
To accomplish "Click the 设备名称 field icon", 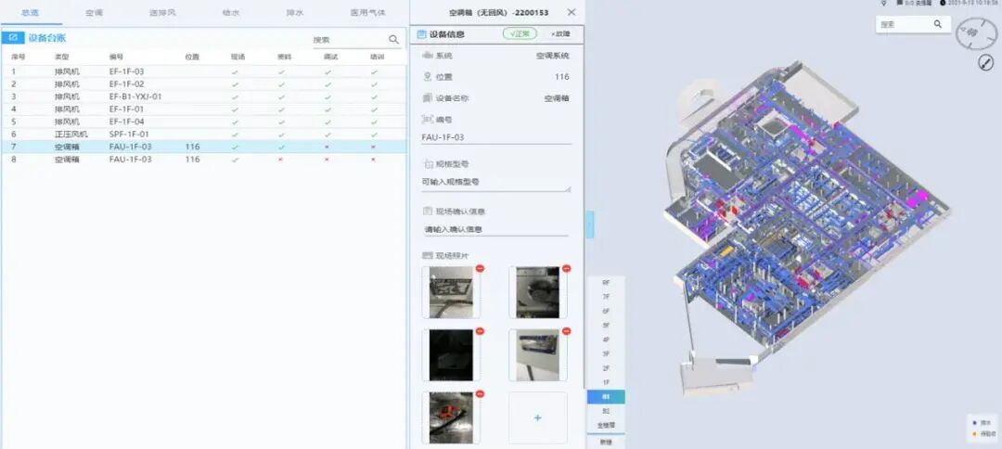I will tap(428, 98).
